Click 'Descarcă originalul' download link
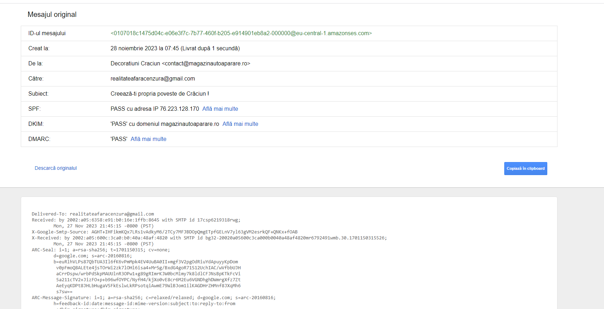The height and width of the screenshot is (309, 604). [56, 168]
